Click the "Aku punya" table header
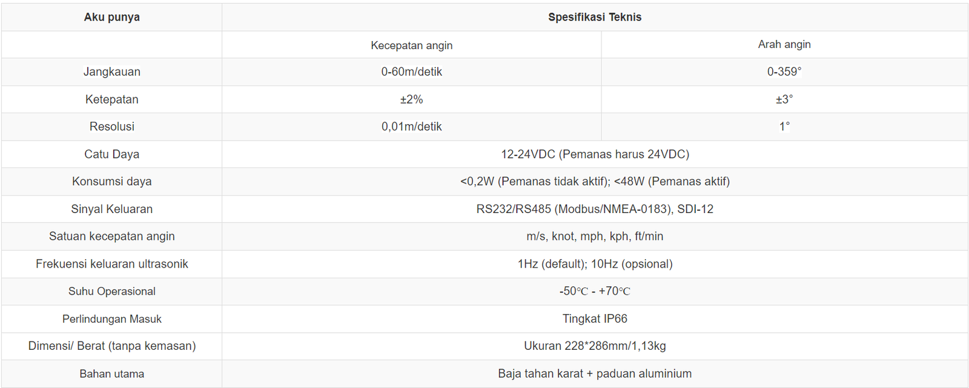The height and width of the screenshot is (388, 969). 111,17
